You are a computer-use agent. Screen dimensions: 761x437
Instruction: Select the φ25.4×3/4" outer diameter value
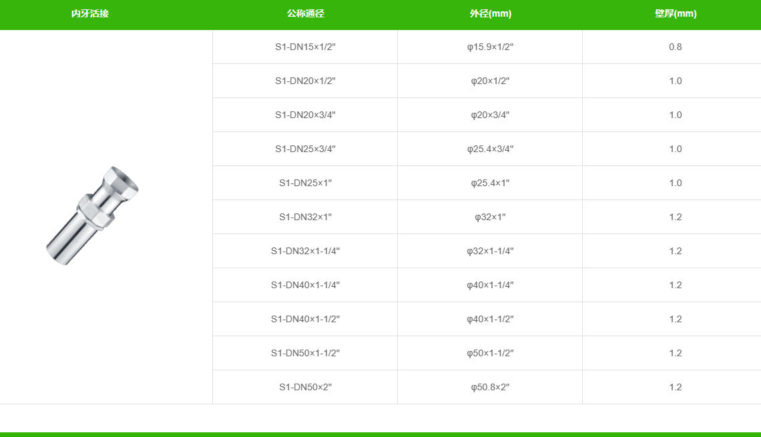(x=490, y=149)
